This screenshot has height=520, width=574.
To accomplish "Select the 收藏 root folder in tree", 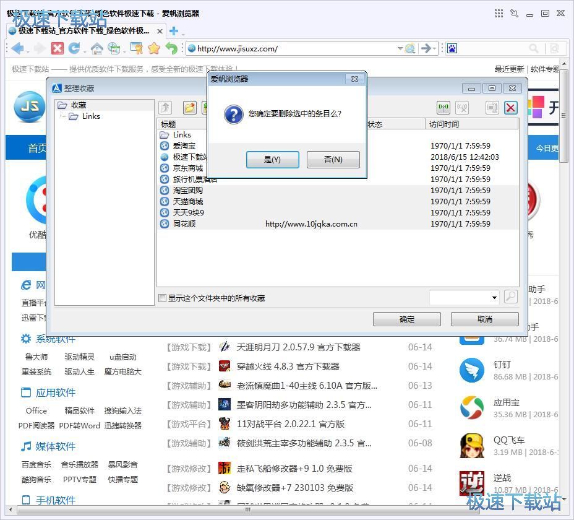I will [79, 105].
